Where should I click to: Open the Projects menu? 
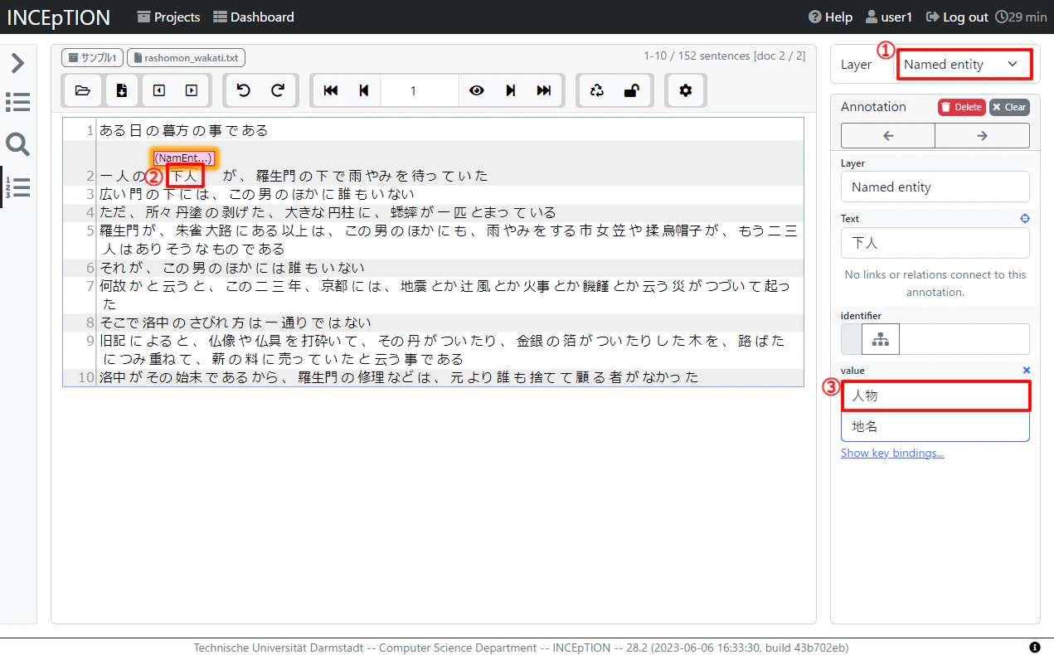coord(168,17)
